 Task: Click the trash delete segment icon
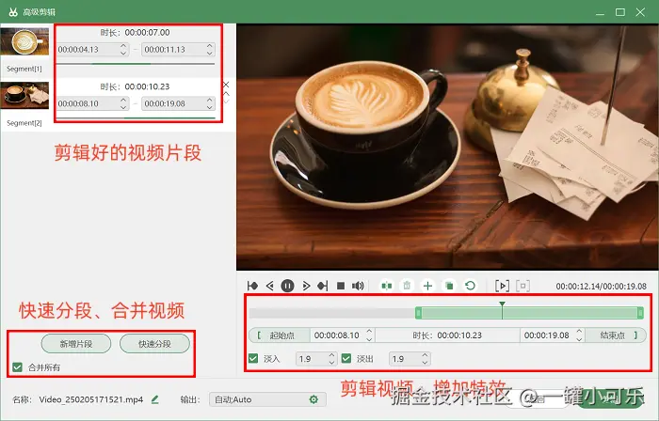[x=407, y=286]
